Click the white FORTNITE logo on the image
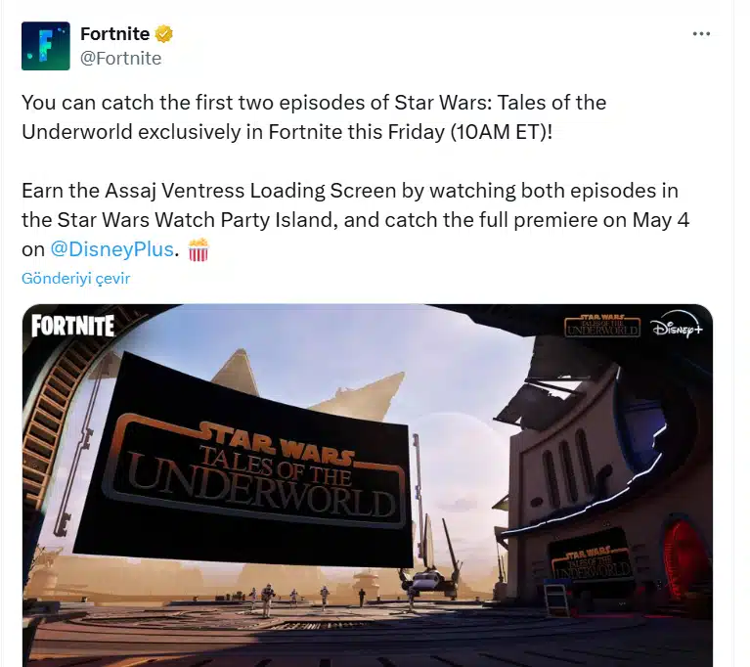The height and width of the screenshot is (667, 750). click(72, 326)
